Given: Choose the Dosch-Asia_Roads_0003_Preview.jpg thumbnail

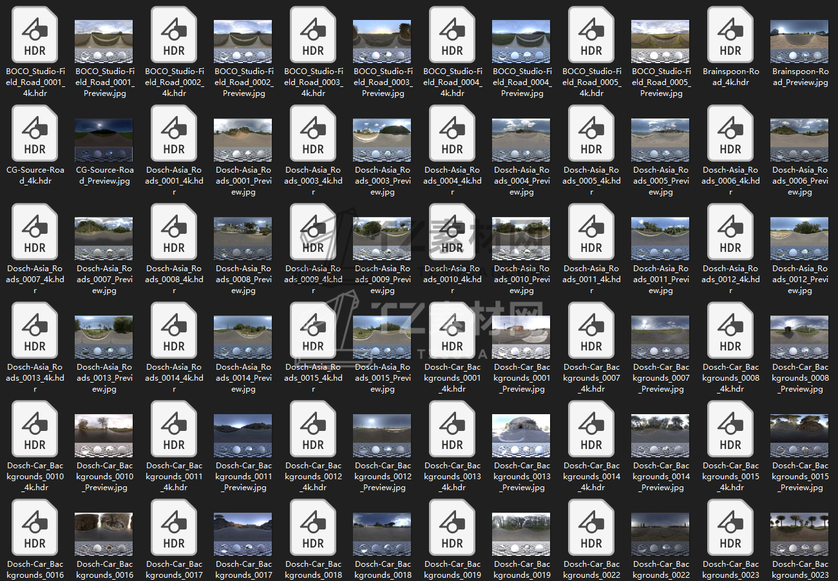Looking at the screenshot, I should 383,140.
